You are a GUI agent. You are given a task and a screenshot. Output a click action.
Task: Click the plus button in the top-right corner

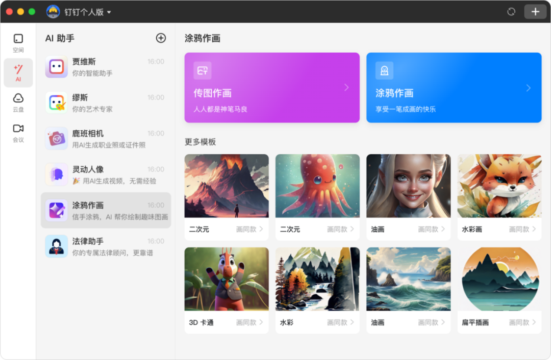pos(535,11)
